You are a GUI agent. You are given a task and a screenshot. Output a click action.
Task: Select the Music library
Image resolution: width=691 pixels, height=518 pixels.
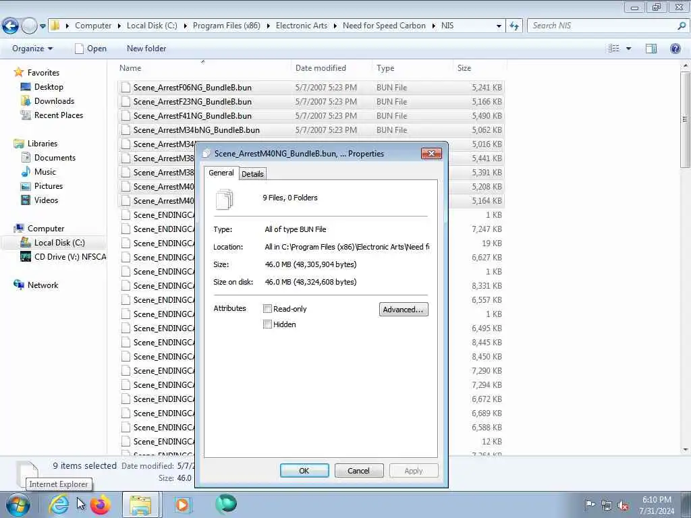(45, 172)
